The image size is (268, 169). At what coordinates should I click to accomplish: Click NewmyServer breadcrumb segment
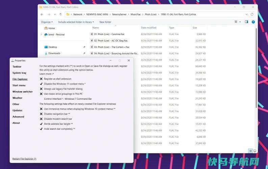click(119, 14)
